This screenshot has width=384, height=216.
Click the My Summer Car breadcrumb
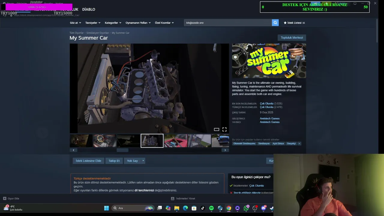[x=121, y=33]
